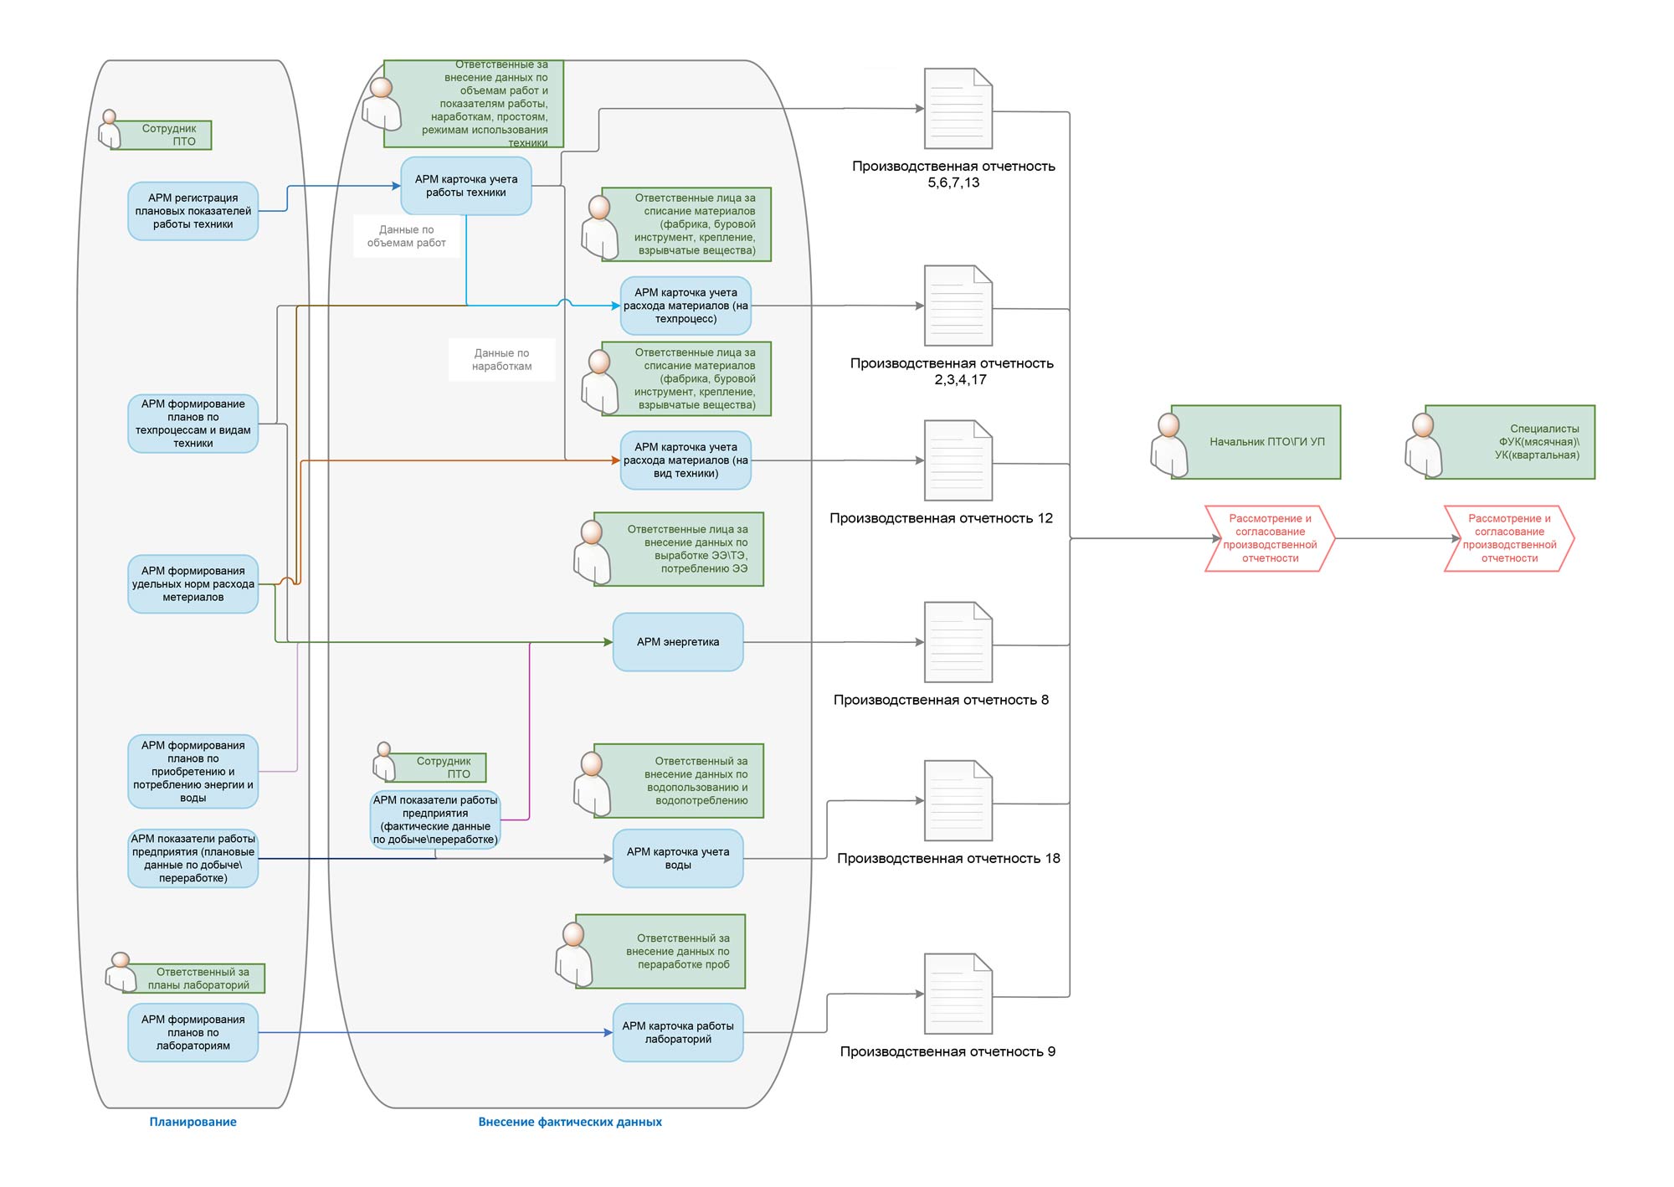Select the Данные по наработкам connector label
Viewport: 1674px width, 1187px height.
click(x=501, y=360)
